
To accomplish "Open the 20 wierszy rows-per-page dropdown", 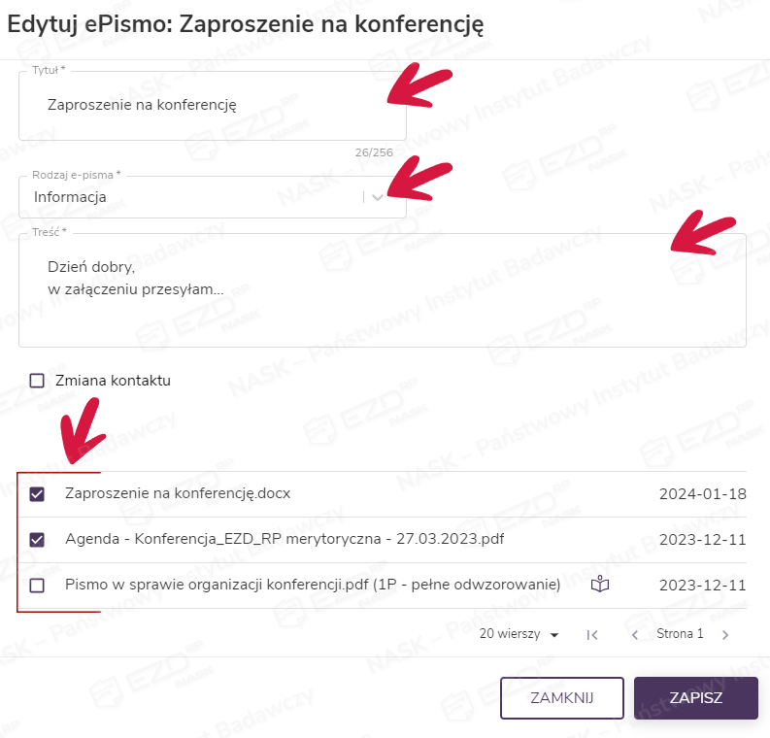I will [x=519, y=635].
